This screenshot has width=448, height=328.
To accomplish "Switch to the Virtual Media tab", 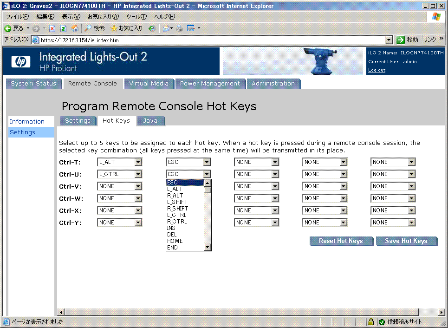I will (149, 84).
